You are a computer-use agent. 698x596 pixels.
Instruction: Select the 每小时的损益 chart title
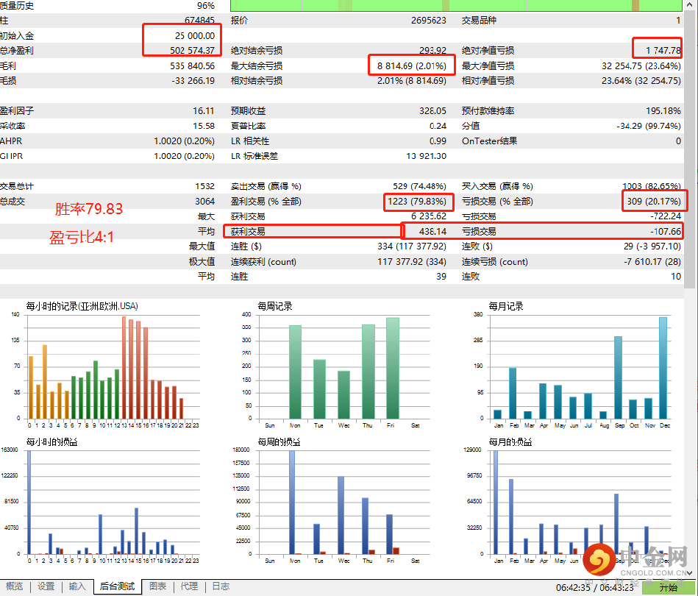pyautogui.click(x=52, y=442)
